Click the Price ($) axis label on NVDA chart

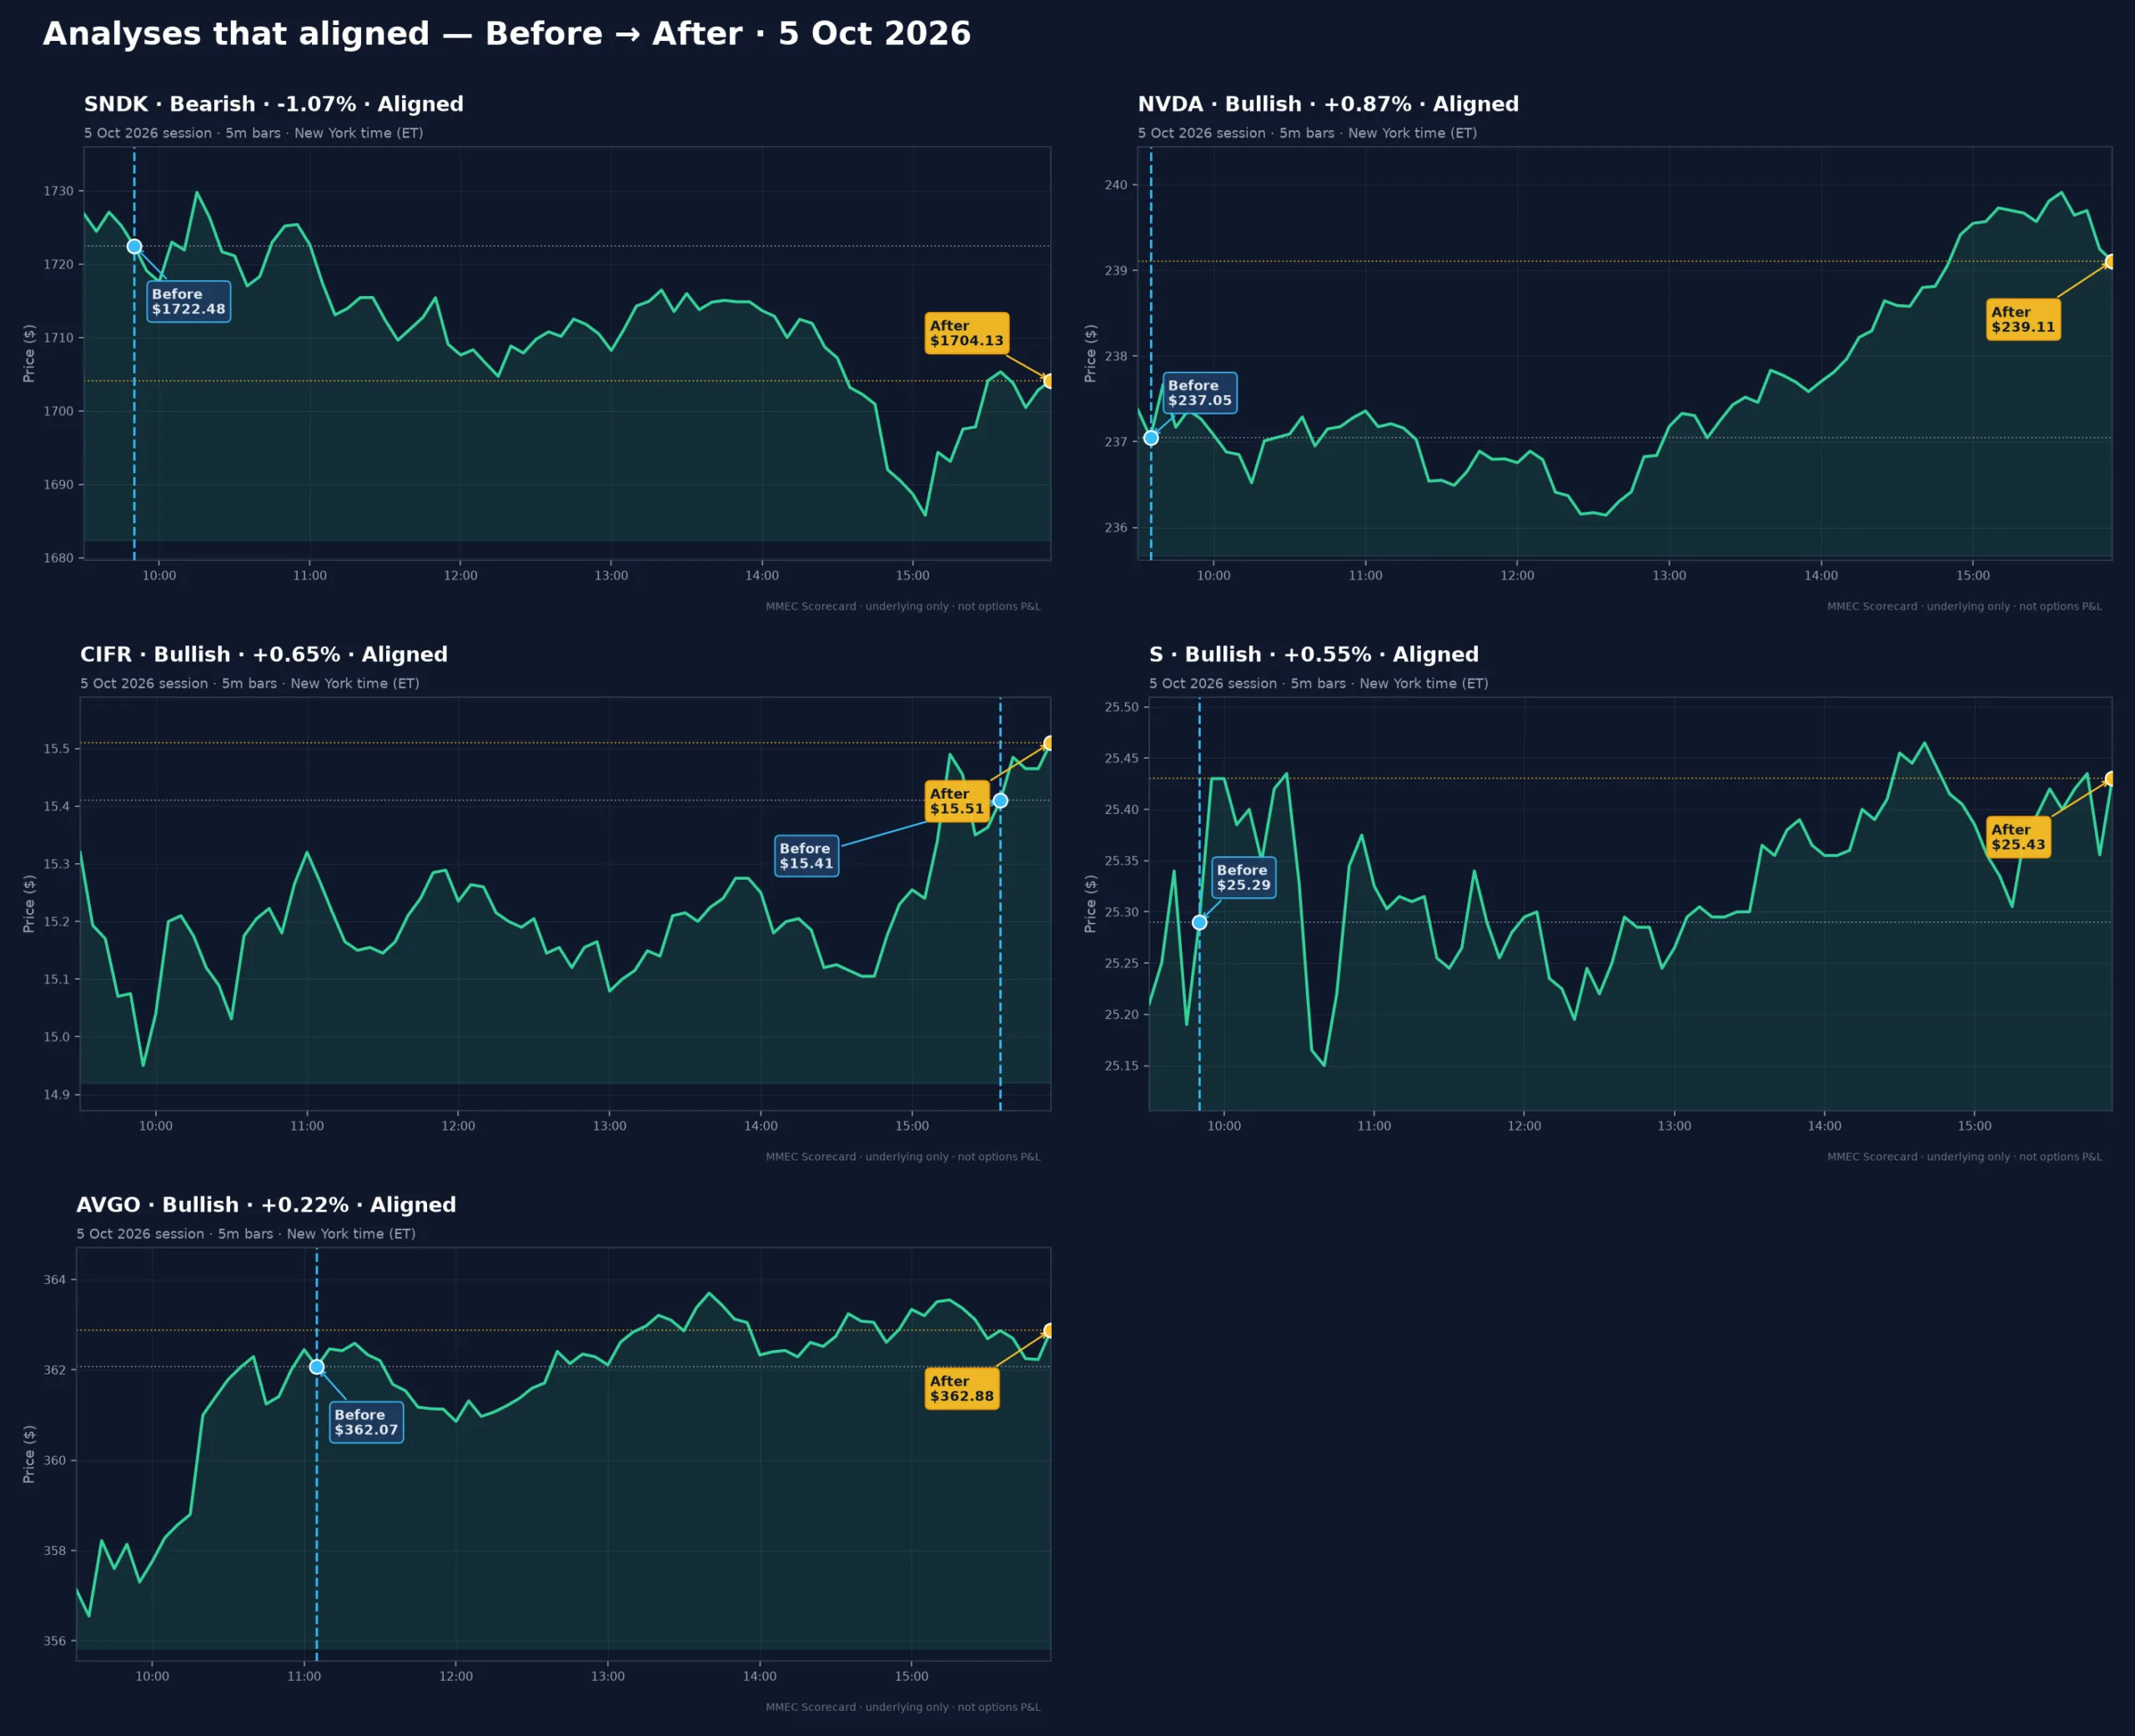1091,353
